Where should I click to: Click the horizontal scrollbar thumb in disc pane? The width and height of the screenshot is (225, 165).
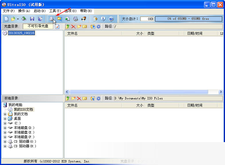pos(139,92)
